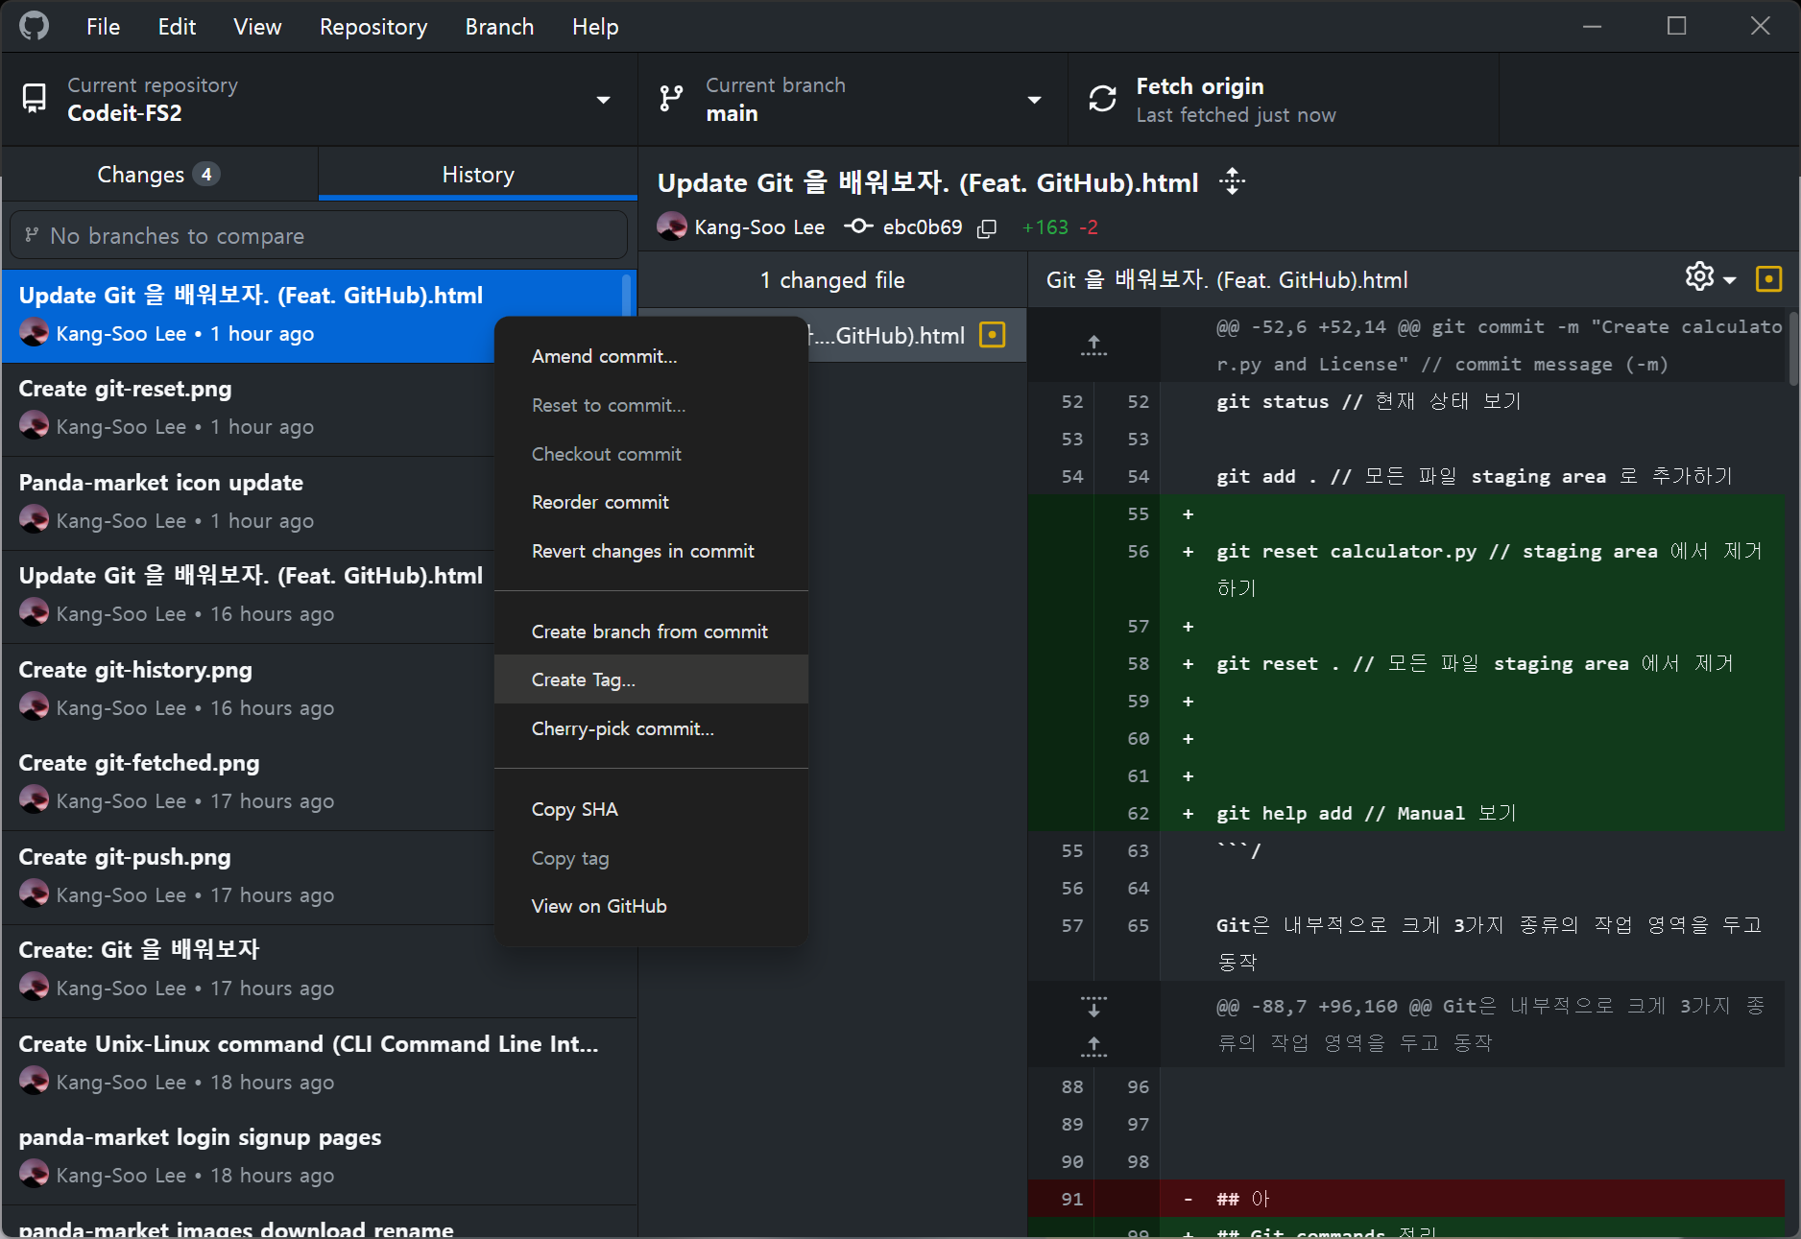
Task: Click the branch icon in compare field
Action: click(x=32, y=235)
